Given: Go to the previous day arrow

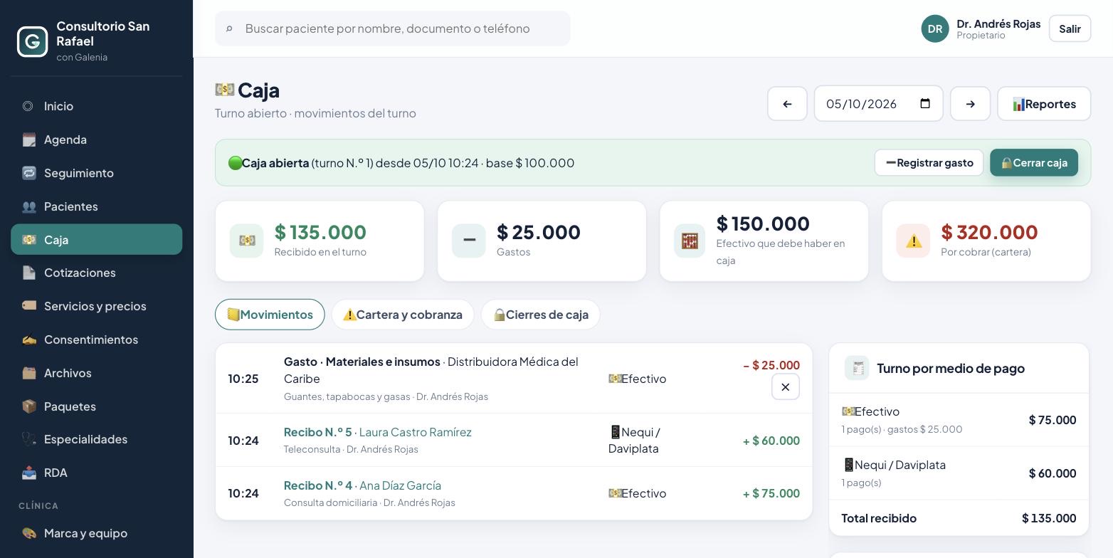Looking at the screenshot, I should click(x=787, y=104).
